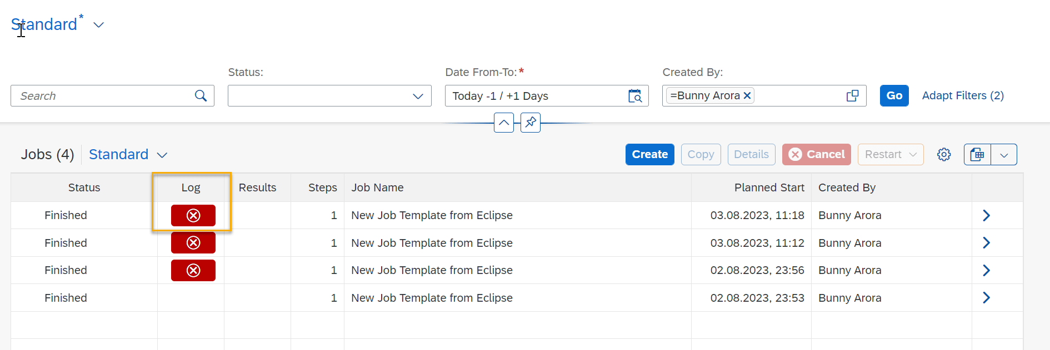The image size is (1050, 350).
Task: Select job name in 23:53 row
Action: (x=432, y=298)
